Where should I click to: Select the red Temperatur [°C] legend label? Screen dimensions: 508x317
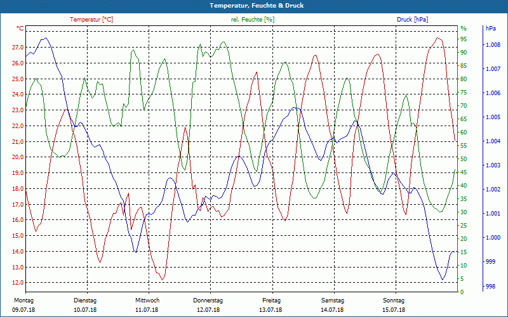[91, 20]
